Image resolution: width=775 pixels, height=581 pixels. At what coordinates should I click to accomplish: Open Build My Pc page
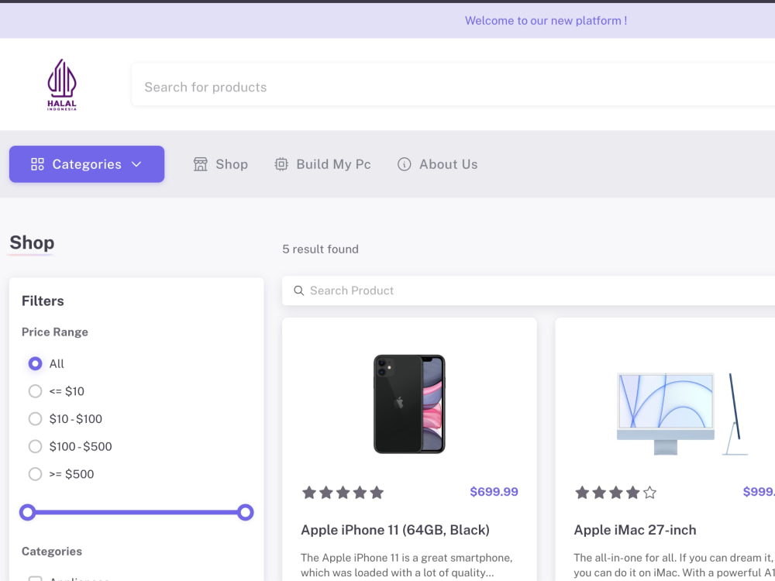point(322,164)
